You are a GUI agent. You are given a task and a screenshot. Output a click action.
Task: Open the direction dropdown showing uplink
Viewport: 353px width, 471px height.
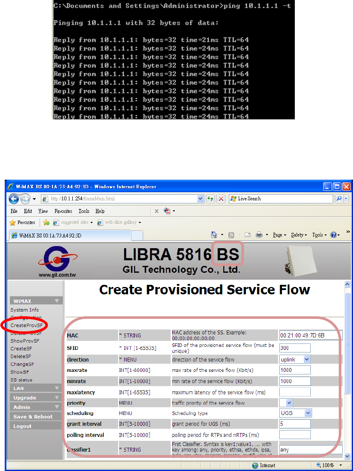[294, 359]
